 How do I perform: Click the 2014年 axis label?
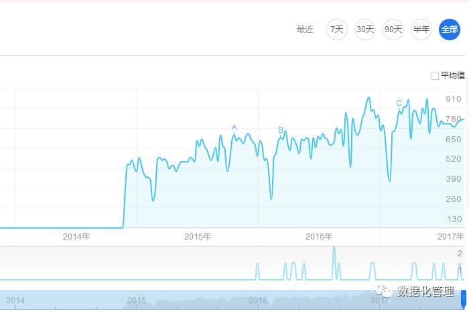tap(76, 237)
